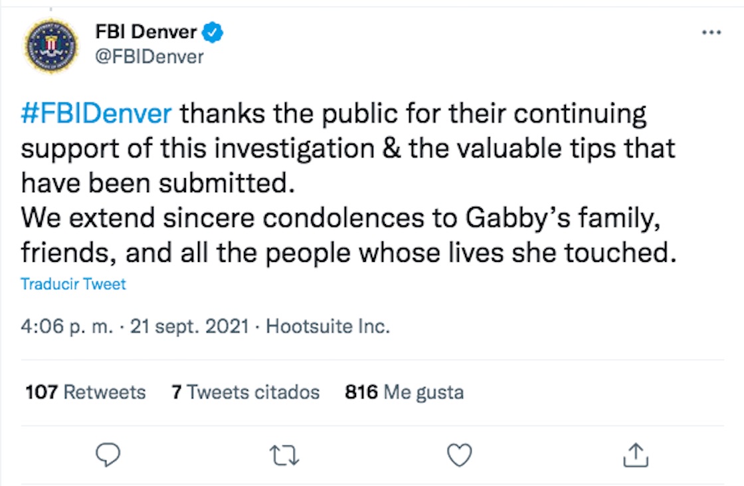The width and height of the screenshot is (744, 486).
Task: Retweet this FBI Denver tweet
Action: 285,455
